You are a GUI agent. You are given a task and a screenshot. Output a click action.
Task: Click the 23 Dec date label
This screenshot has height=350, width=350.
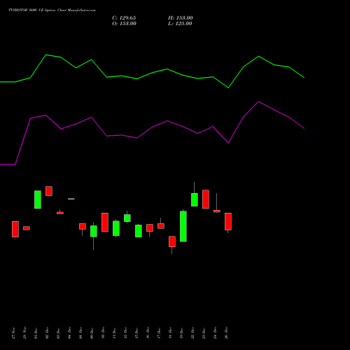pos(204,333)
